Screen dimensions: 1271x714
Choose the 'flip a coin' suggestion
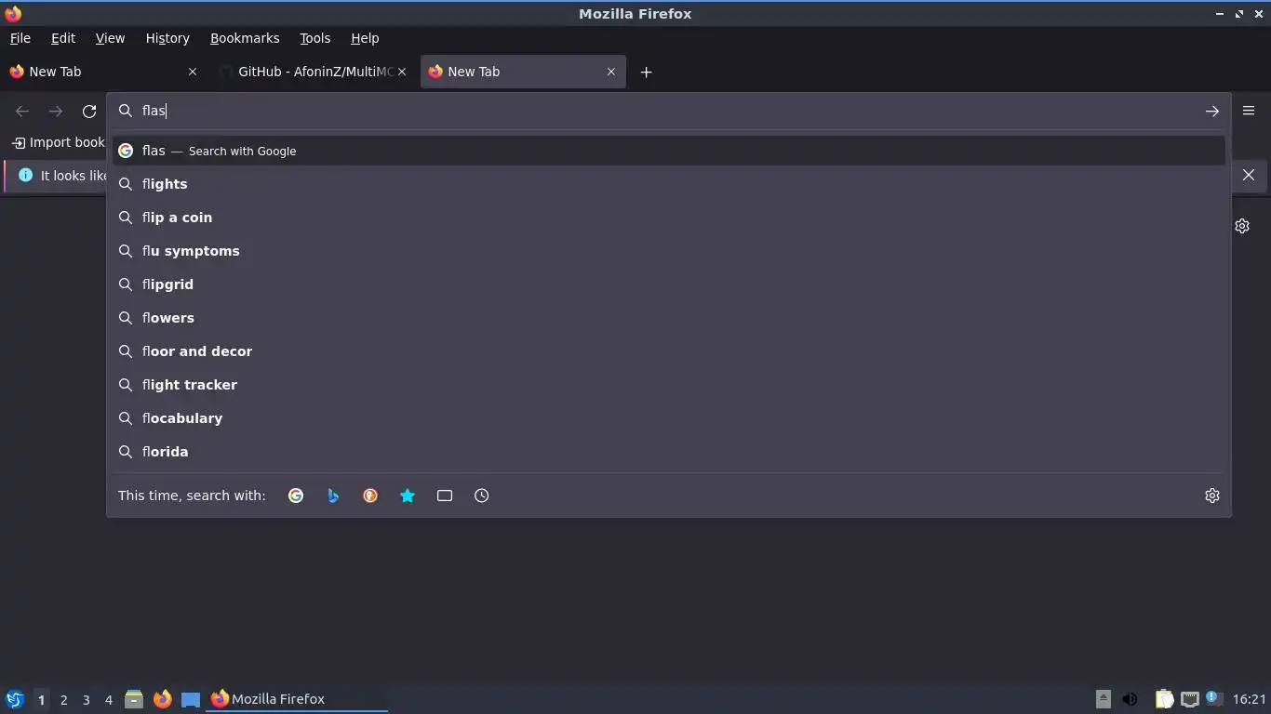[668, 218]
